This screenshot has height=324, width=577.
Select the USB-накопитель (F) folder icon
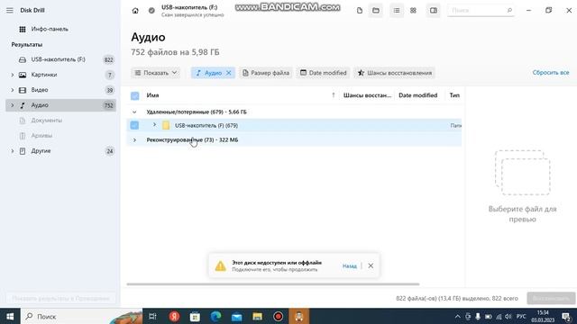click(x=166, y=125)
